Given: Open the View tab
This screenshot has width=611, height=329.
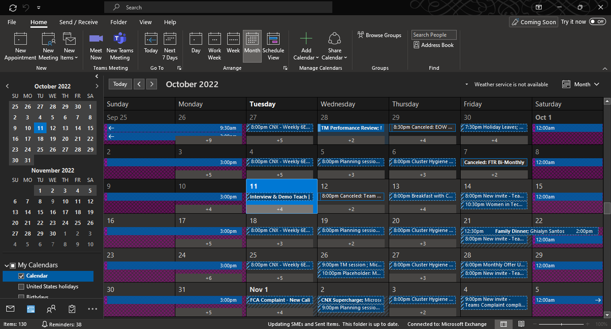Looking at the screenshot, I should click(x=145, y=22).
